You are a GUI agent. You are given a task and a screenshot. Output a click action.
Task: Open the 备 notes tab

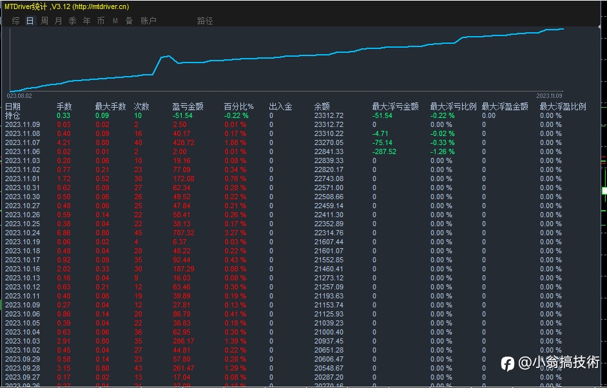click(130, 21)
